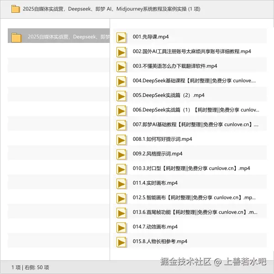The image size is (274, 274).
Task: Select file name 002.国外AI工具注册账号太麻烦共享账号详细教程.mp4
Action: coord(192,51)
